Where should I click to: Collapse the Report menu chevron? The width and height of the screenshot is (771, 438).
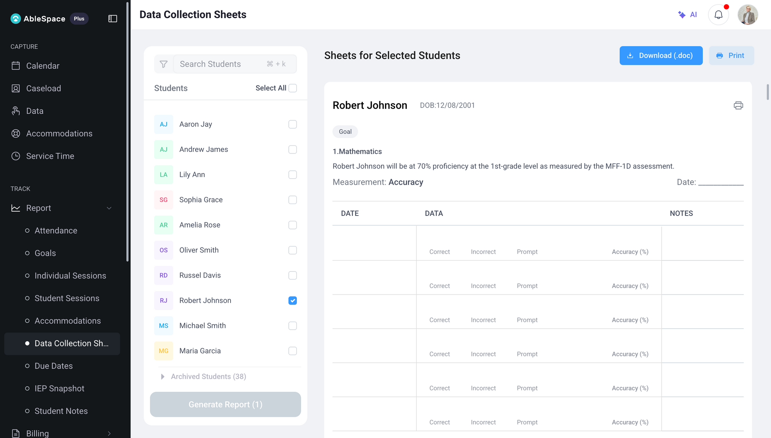click(109, 208)
